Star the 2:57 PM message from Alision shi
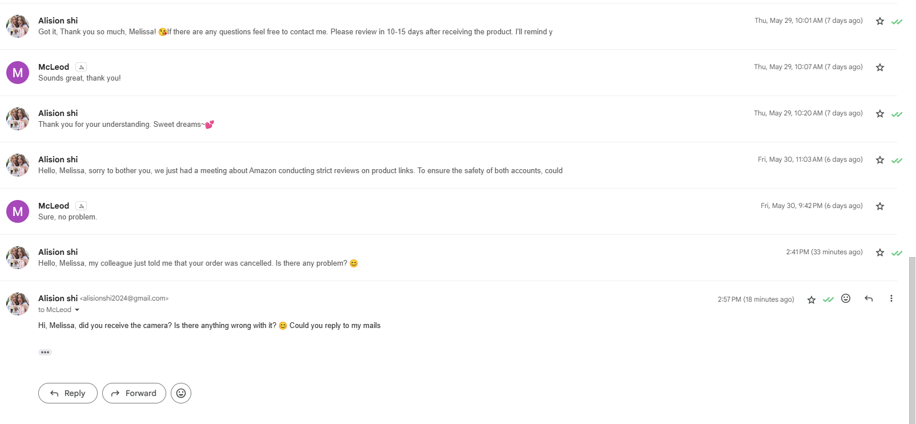The width and height of the screenshot is (916, 424). pos(811,299)
